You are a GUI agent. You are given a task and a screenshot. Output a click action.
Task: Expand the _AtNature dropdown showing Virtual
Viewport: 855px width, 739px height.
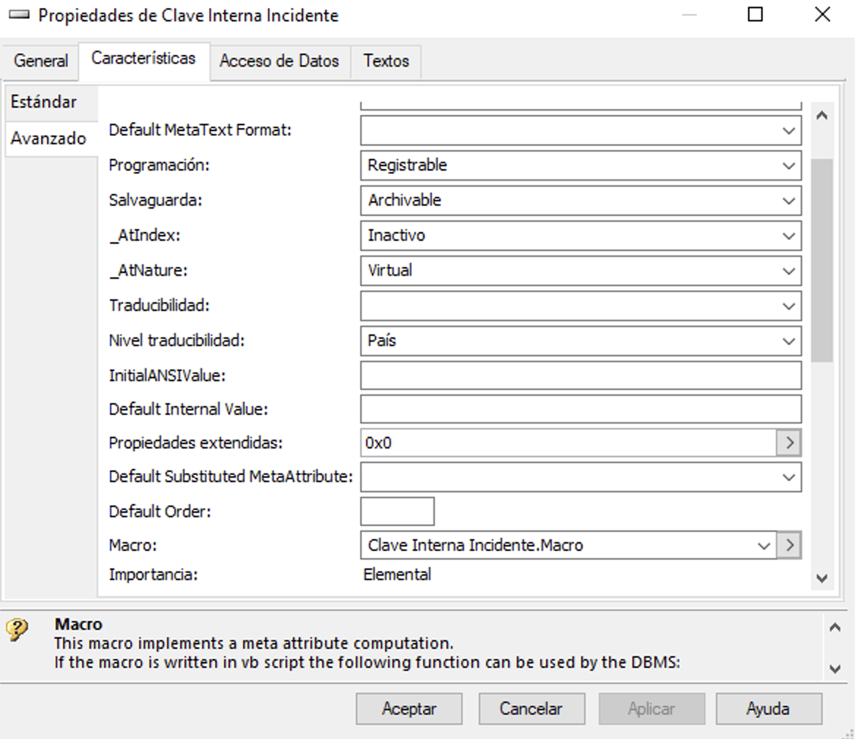[788, 271]
